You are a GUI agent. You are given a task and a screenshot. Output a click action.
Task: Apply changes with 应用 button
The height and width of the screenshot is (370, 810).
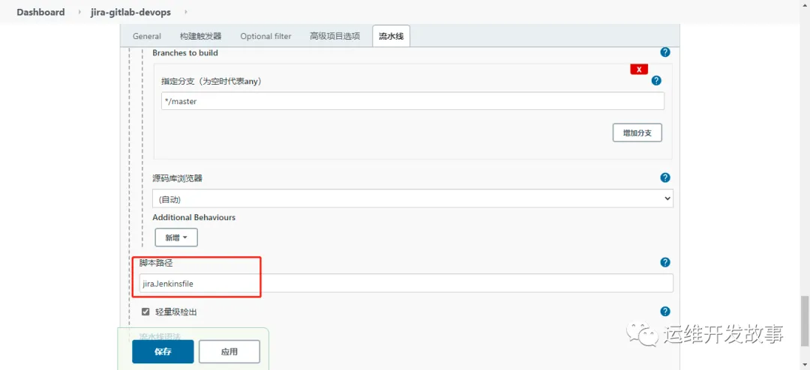pyautogui.click(x=229, y=351)
